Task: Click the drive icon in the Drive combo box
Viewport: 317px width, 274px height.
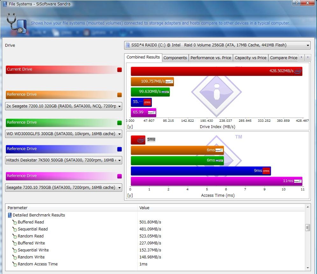Action: click(128, 45)
